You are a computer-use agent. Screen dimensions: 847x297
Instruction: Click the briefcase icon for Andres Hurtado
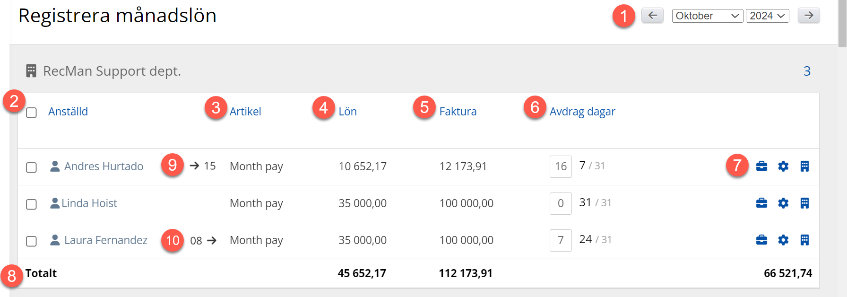pos(761,166)
